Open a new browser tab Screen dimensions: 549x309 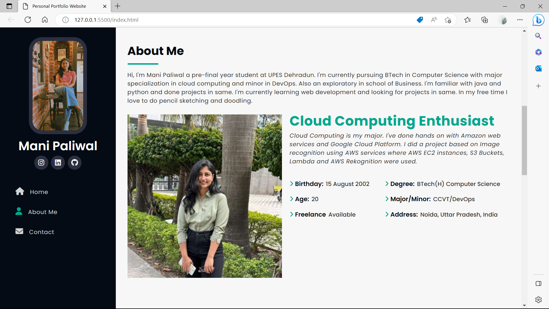click(x=117, y=6)
